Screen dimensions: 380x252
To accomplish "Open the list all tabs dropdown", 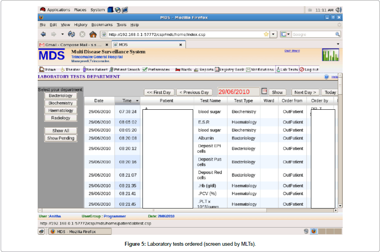I will coord(338,44).
